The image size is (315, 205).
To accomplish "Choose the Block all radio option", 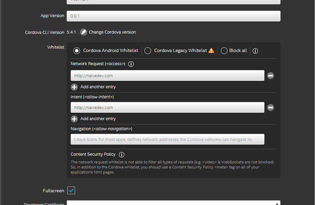I will click(x=224, y=51).
